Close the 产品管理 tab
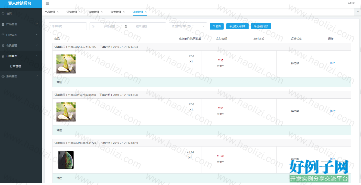The height and width of the screenshot is (185, 361). point(58,12)
